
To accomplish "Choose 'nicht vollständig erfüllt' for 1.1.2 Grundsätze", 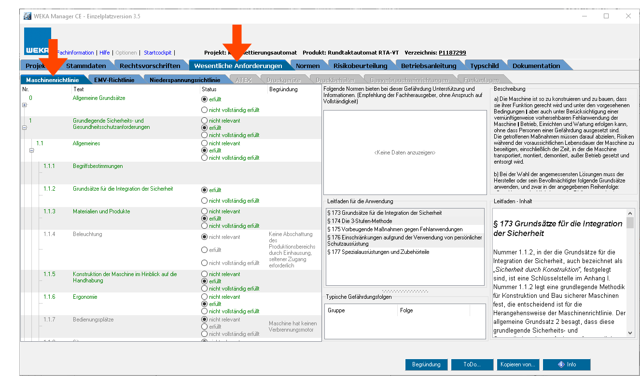I will coord(204,201).
